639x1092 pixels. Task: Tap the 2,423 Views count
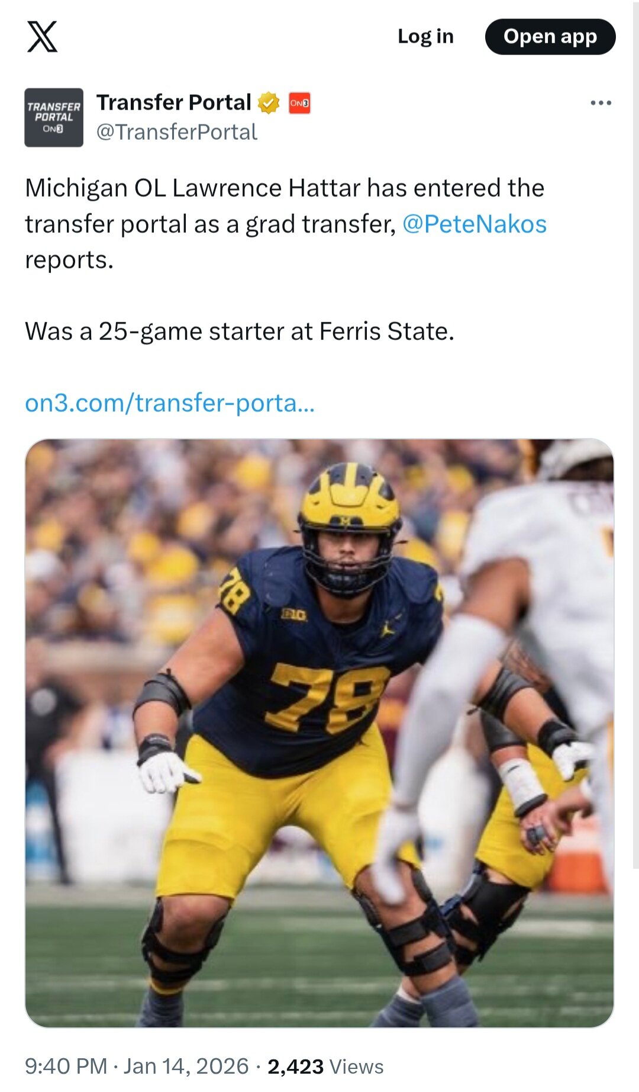[x=325, y=1067]
